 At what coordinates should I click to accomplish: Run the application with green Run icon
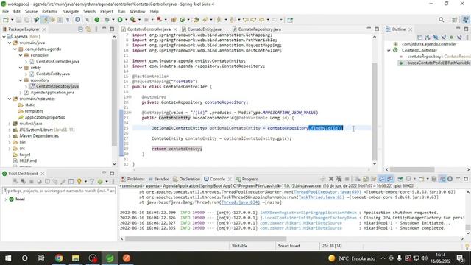point(120,20)
